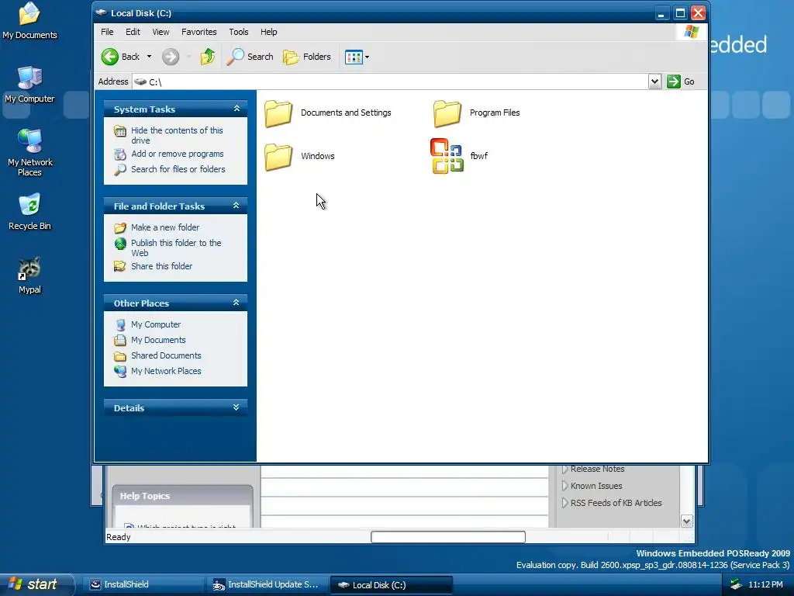Image resolution: width=794 pixels, height=596 pixels.
Task: Select My Computer desktop icon
Action: (29, 85)
